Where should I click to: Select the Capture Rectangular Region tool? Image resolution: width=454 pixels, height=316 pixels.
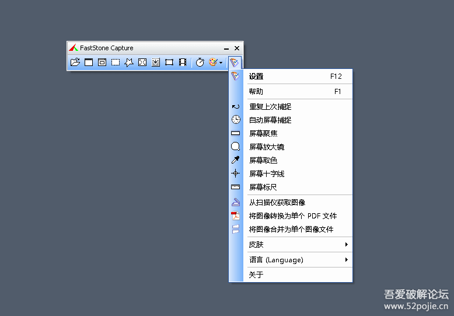pyautogui.click(x=116, y=62)
